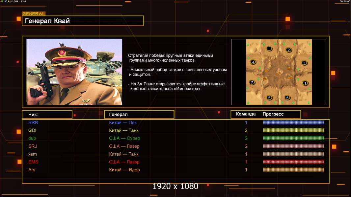Select start position 2 on the minimap

289,50
